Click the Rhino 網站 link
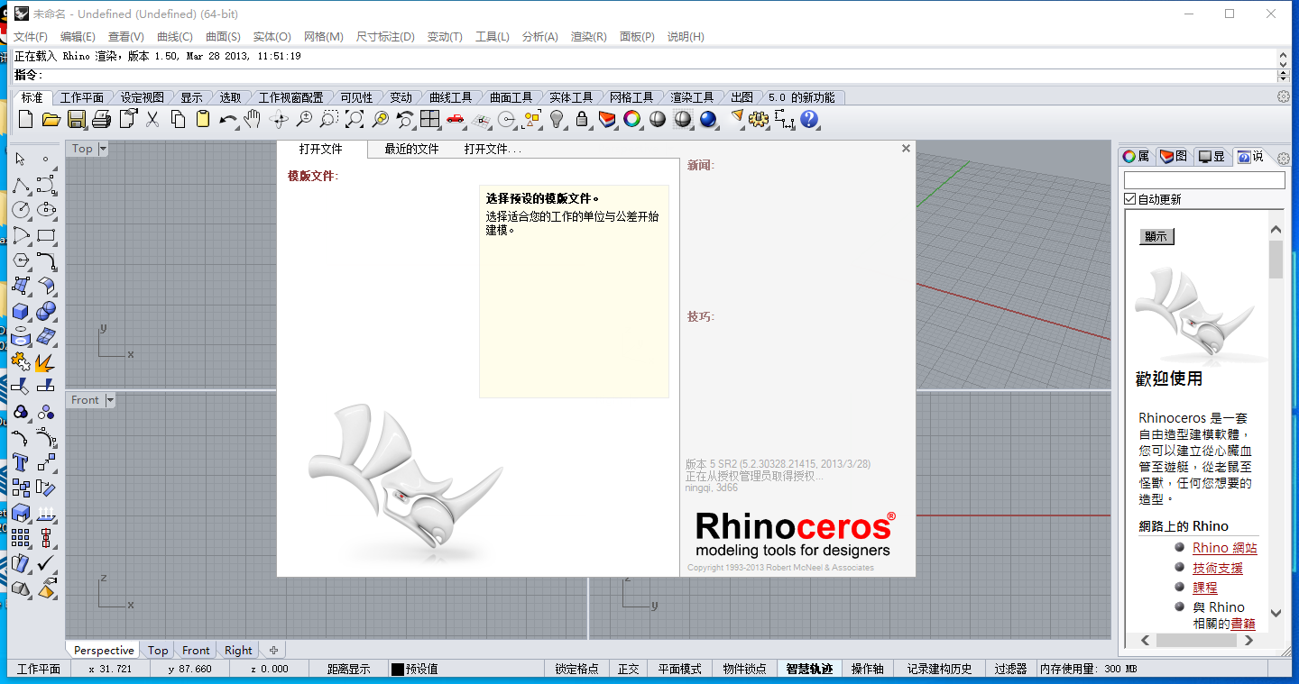This screenshot has height=684, width=1299. coord(1224,547)
